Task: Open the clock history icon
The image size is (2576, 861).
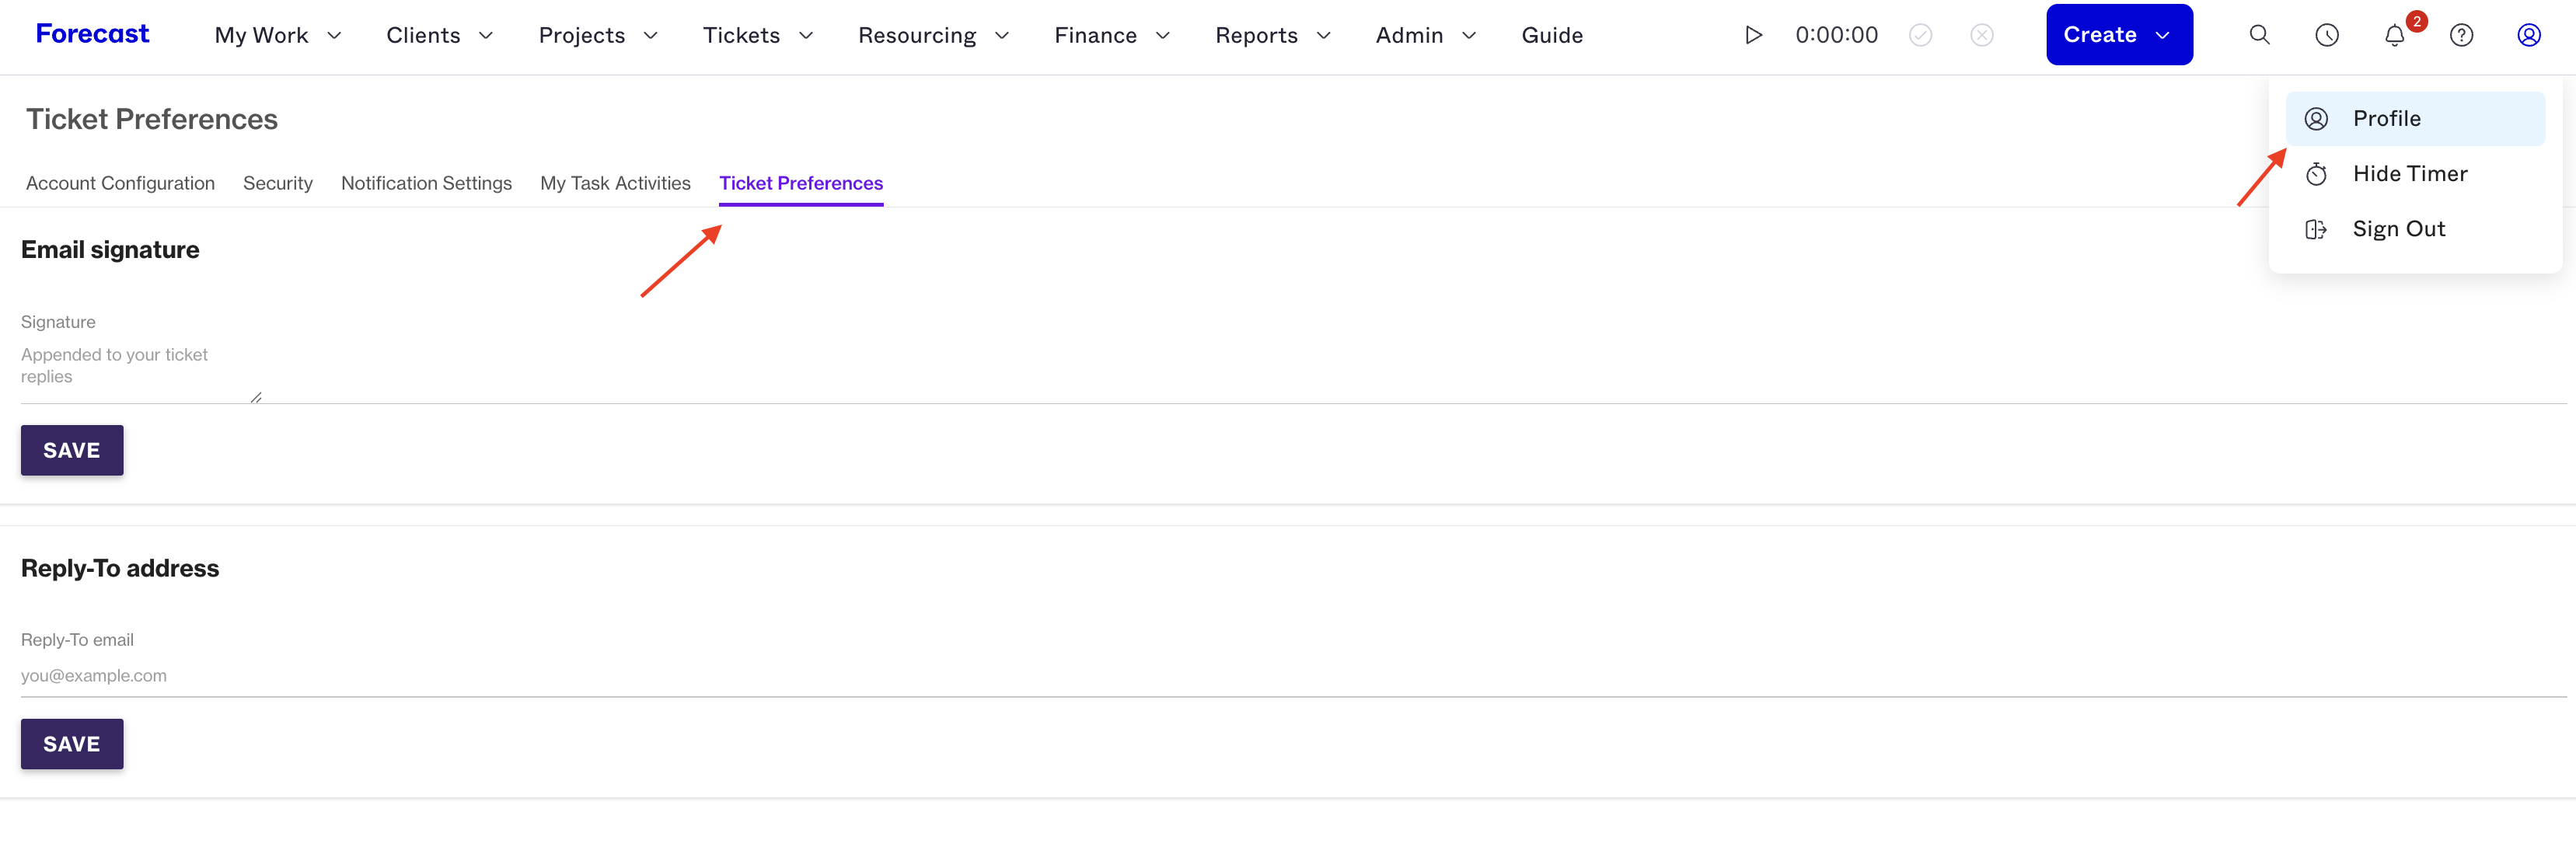Action: 2327,35
